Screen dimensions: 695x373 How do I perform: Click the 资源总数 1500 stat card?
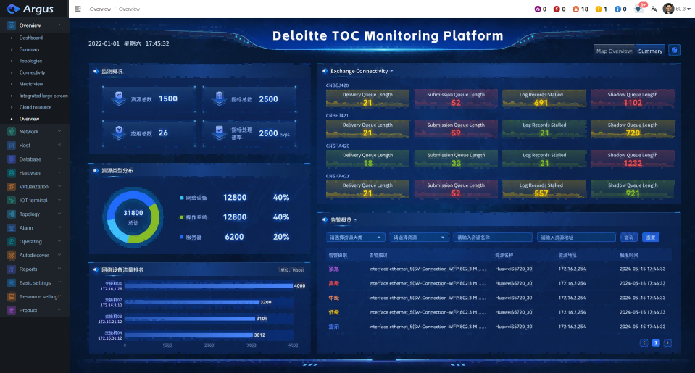tap(149, 99)
